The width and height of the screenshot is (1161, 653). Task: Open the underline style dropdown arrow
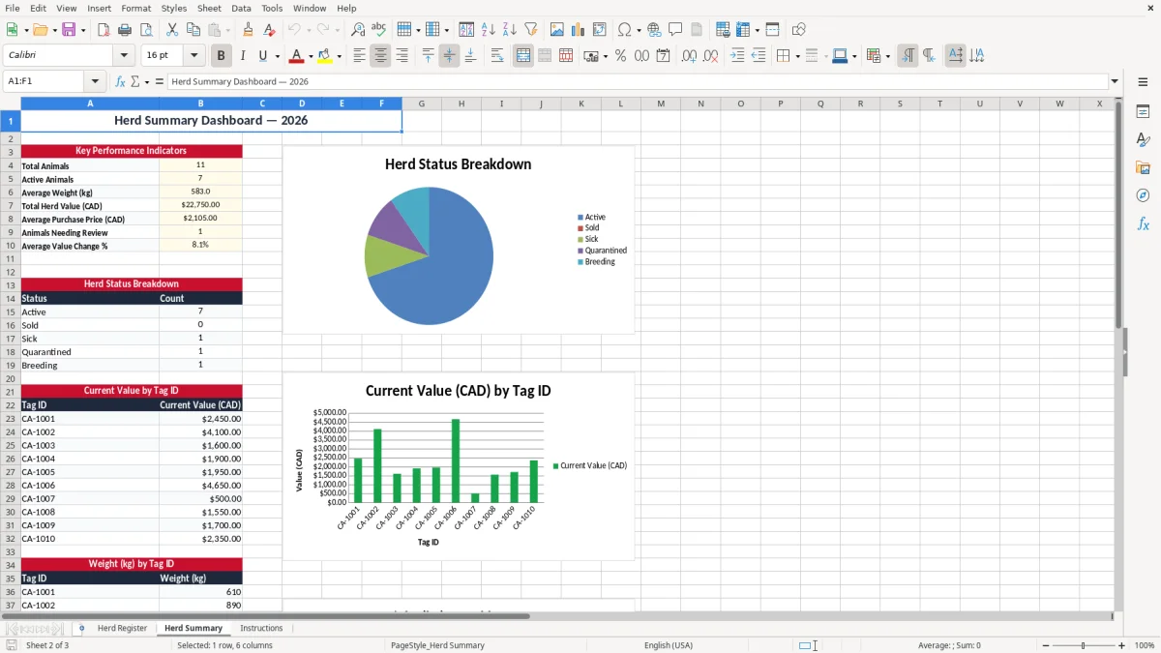[x=276, y=56]
